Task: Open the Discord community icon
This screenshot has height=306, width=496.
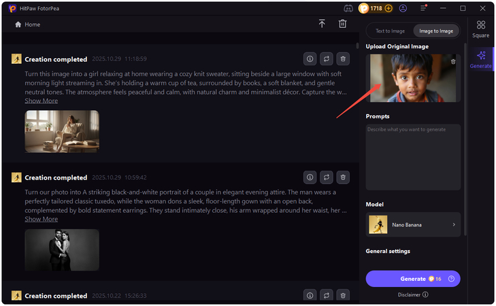Action: point(348,9)
